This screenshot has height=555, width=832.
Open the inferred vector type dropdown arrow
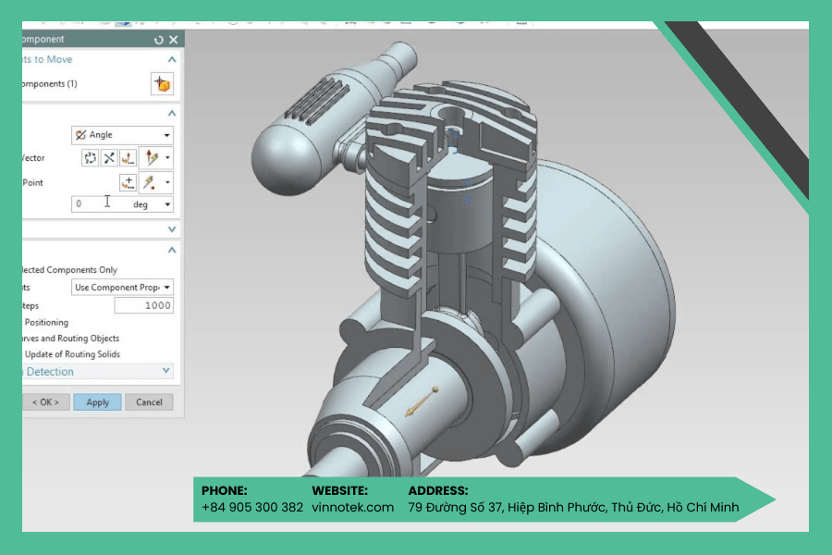[167, 158]
